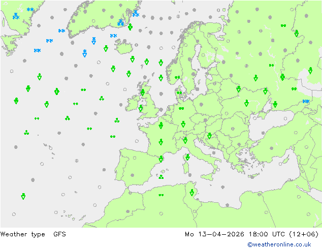Click the grey cloud dot over central Spain

[132, 175]
